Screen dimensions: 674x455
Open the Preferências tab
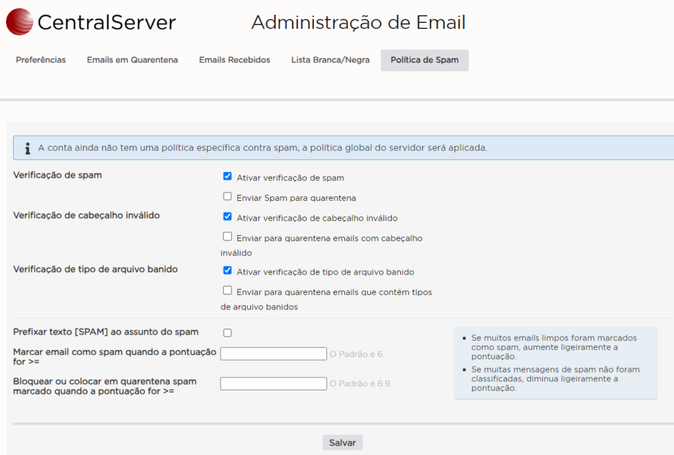(x=41, y=60)
